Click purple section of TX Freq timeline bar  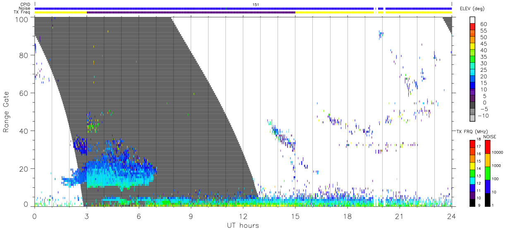(191, 12)
